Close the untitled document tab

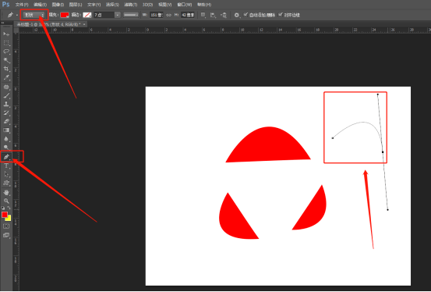84,24
